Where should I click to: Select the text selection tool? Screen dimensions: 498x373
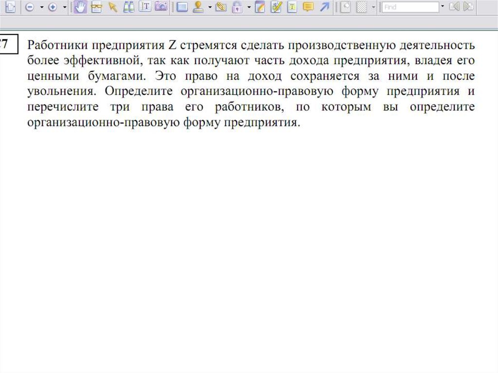(x=145, y=7)
